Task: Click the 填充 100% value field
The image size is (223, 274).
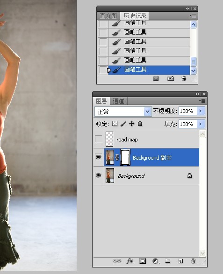Action: pos(188,124)
